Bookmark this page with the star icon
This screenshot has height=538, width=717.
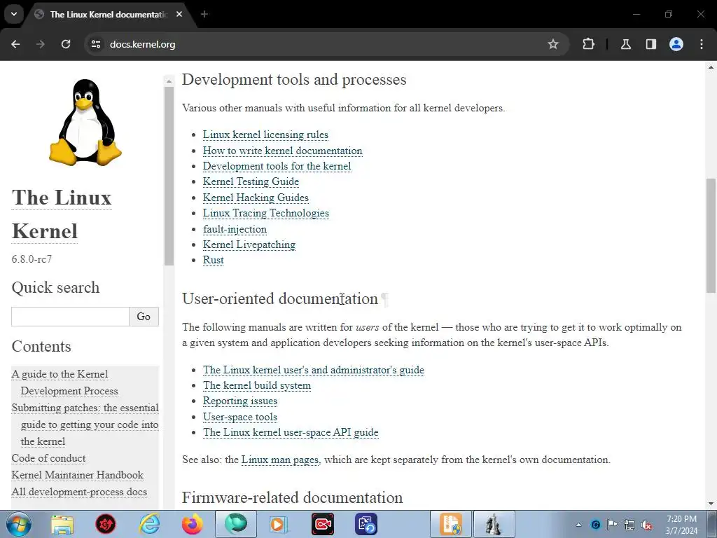click(x=553, y=44)
